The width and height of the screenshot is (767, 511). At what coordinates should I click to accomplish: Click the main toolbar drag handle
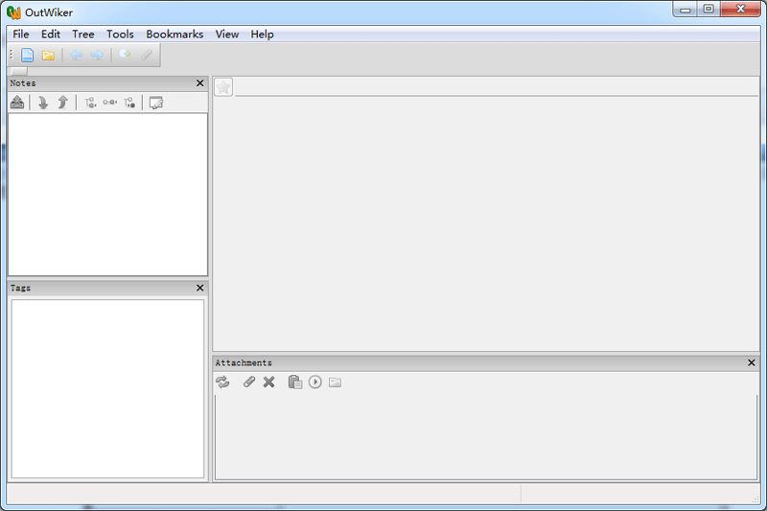click(12, 55)
